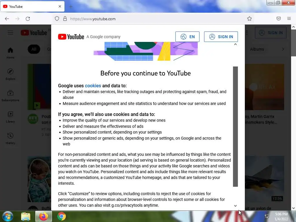Click the Firefox forward arrow button
The width and height of the screenshot is (296, 222).
(17, 19)
